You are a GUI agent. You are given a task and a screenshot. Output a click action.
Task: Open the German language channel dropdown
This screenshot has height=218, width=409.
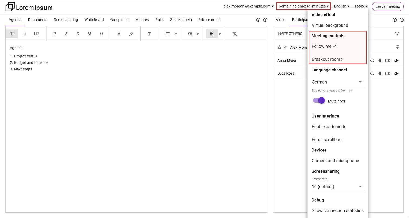338,82
